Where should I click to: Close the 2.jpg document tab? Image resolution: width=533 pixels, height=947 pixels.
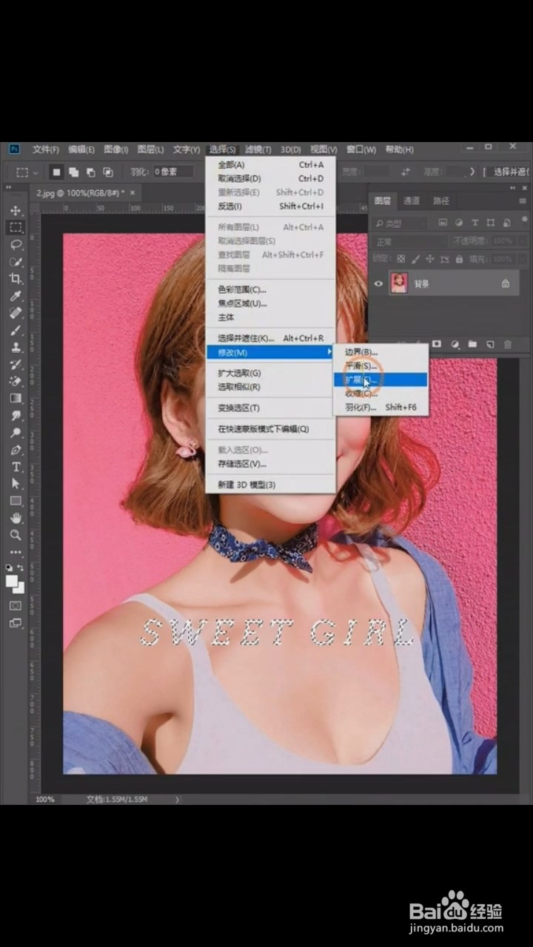coord(133,192)
